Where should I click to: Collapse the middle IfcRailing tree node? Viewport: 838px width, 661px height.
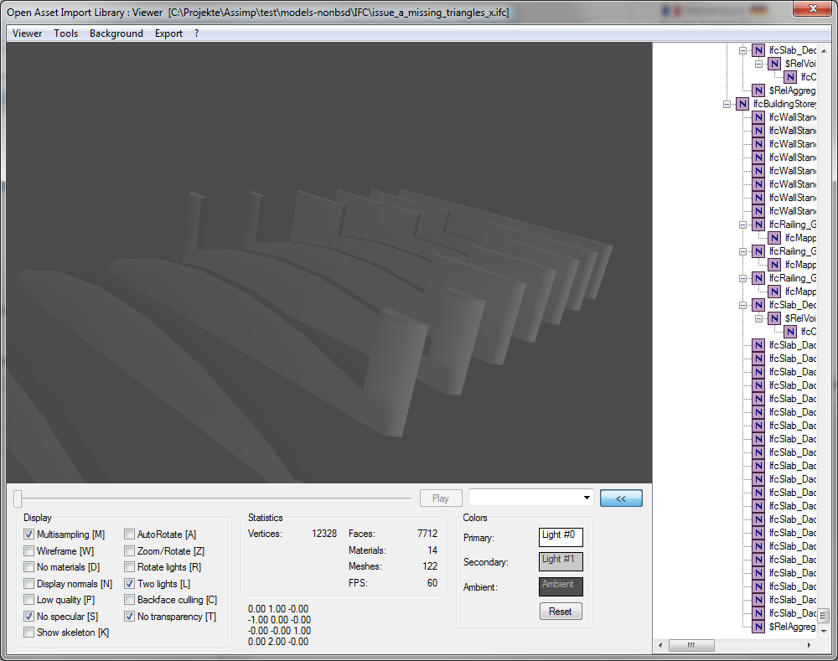point(742,251)
